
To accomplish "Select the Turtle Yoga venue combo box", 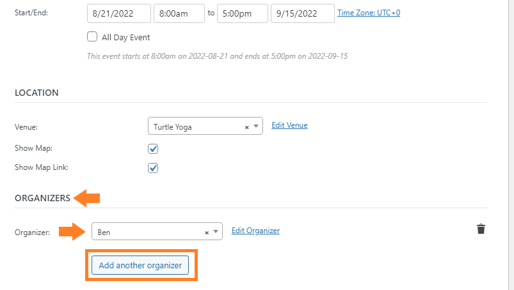I will coord(205,126).
